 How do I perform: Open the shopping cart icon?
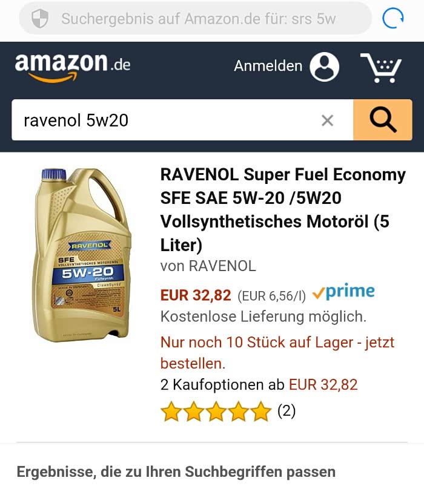pos(381,68)
